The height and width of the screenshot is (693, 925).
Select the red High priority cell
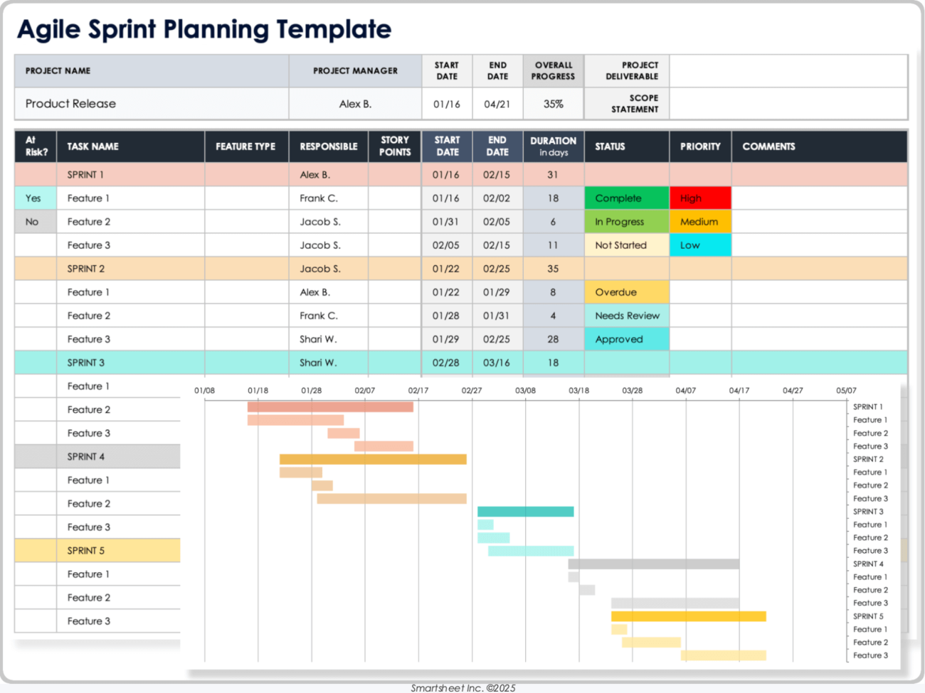[x=700, y=198]
